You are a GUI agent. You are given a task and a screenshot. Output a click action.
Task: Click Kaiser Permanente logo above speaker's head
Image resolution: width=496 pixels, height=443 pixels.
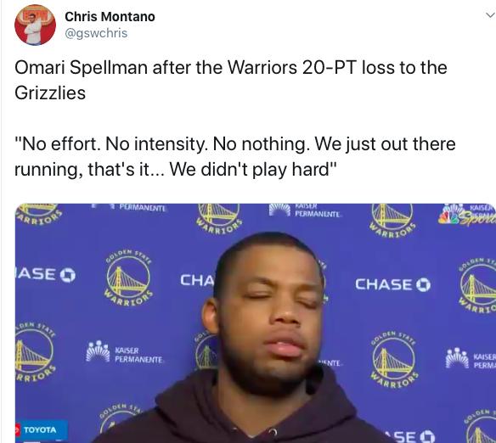[305, 210]
